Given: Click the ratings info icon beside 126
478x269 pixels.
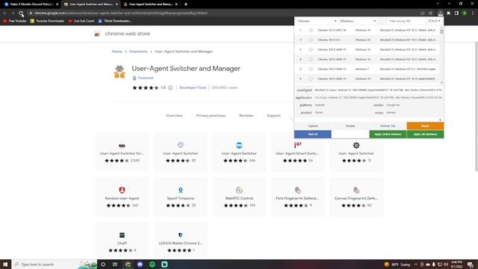Looking at the screenshot, I should click(x=170, y=88).
